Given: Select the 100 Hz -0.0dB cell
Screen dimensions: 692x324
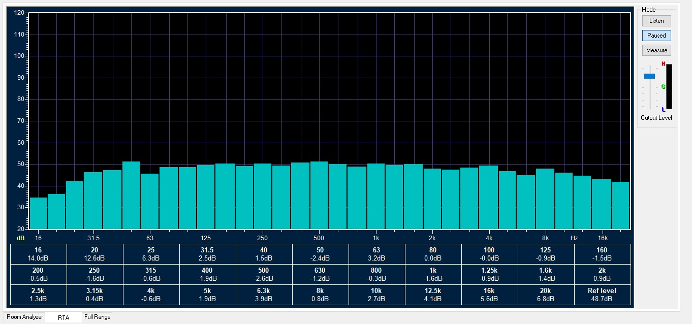Looking at the screenshot, I should click(x=489, y=254).
